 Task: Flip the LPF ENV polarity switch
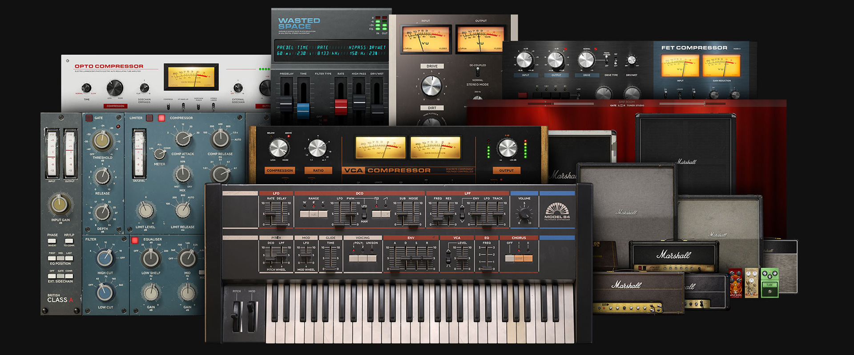coord(462,213)
